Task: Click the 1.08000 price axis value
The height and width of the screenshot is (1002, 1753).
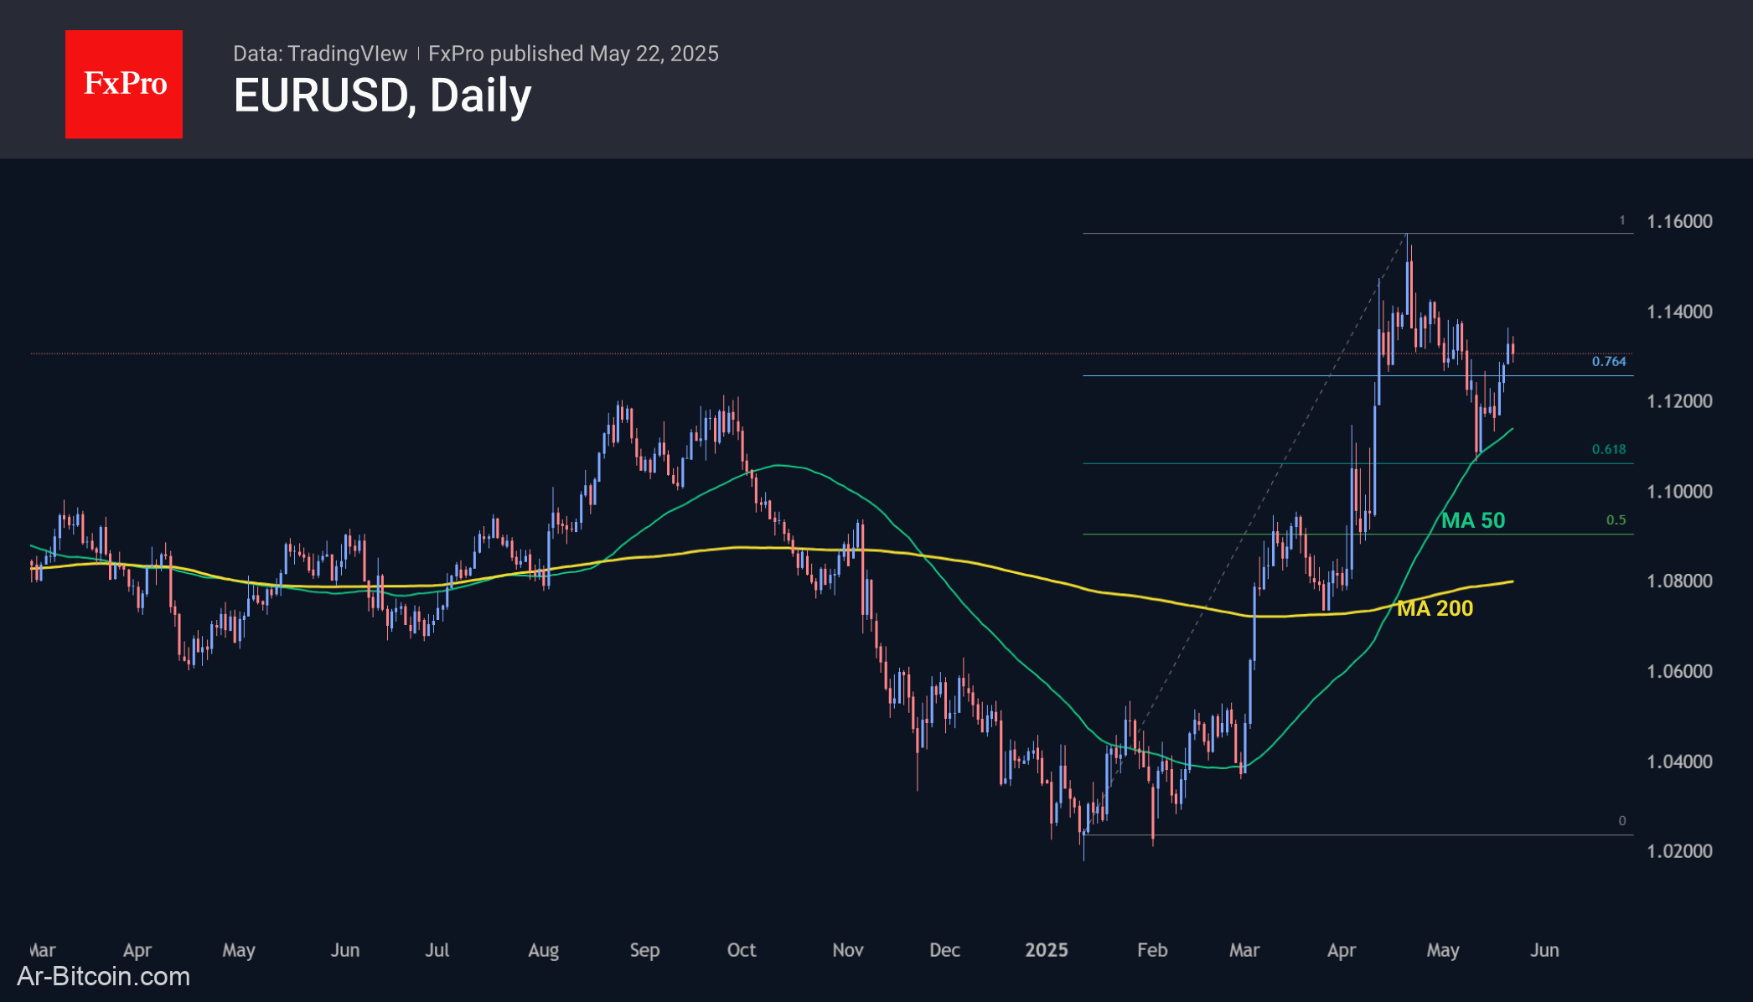Action: 1679,581
